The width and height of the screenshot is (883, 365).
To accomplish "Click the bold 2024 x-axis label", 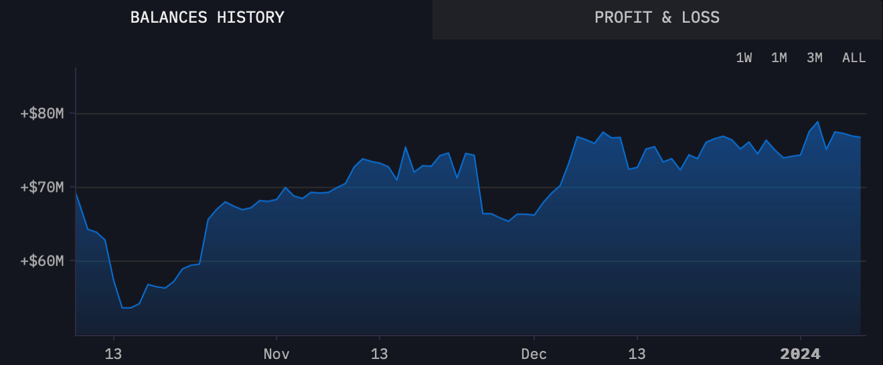I will (800, 354).
